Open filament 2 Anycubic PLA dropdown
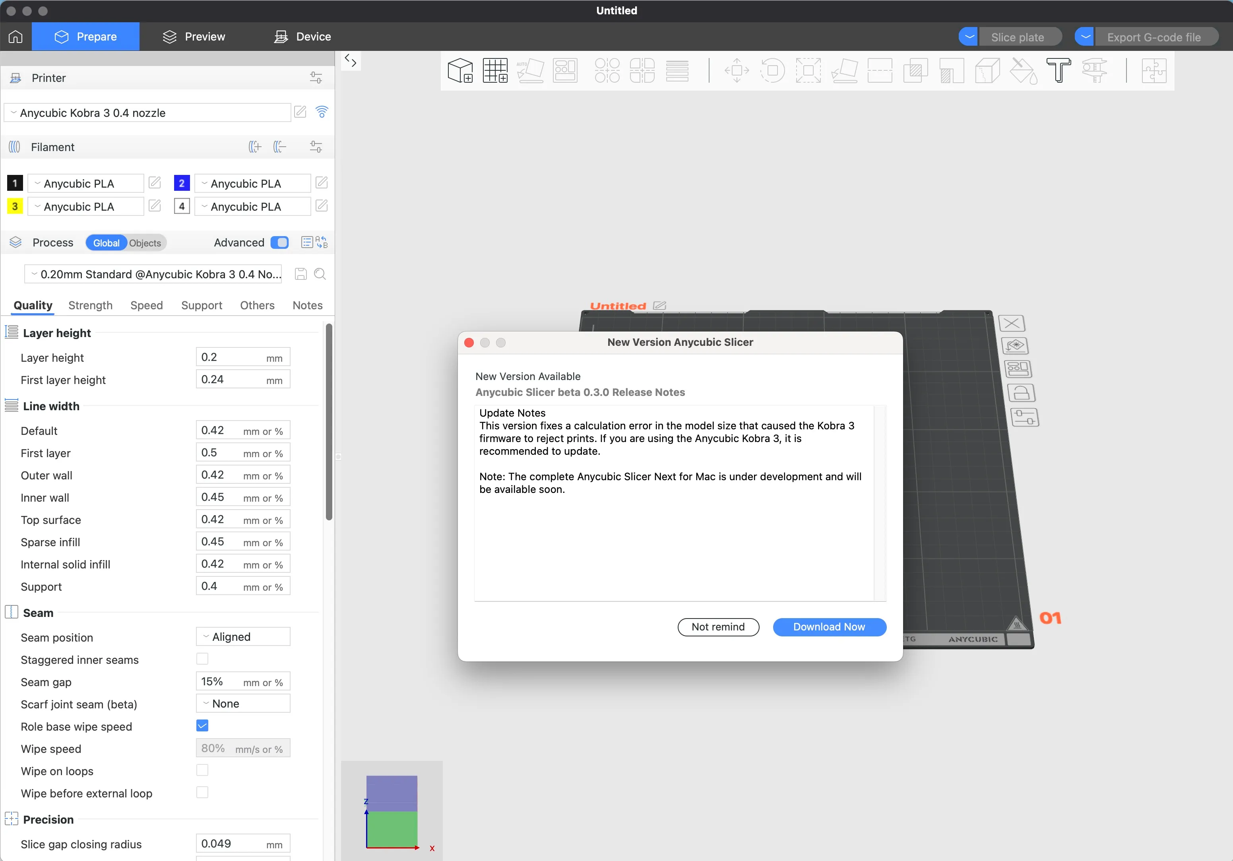 [252, 183]
